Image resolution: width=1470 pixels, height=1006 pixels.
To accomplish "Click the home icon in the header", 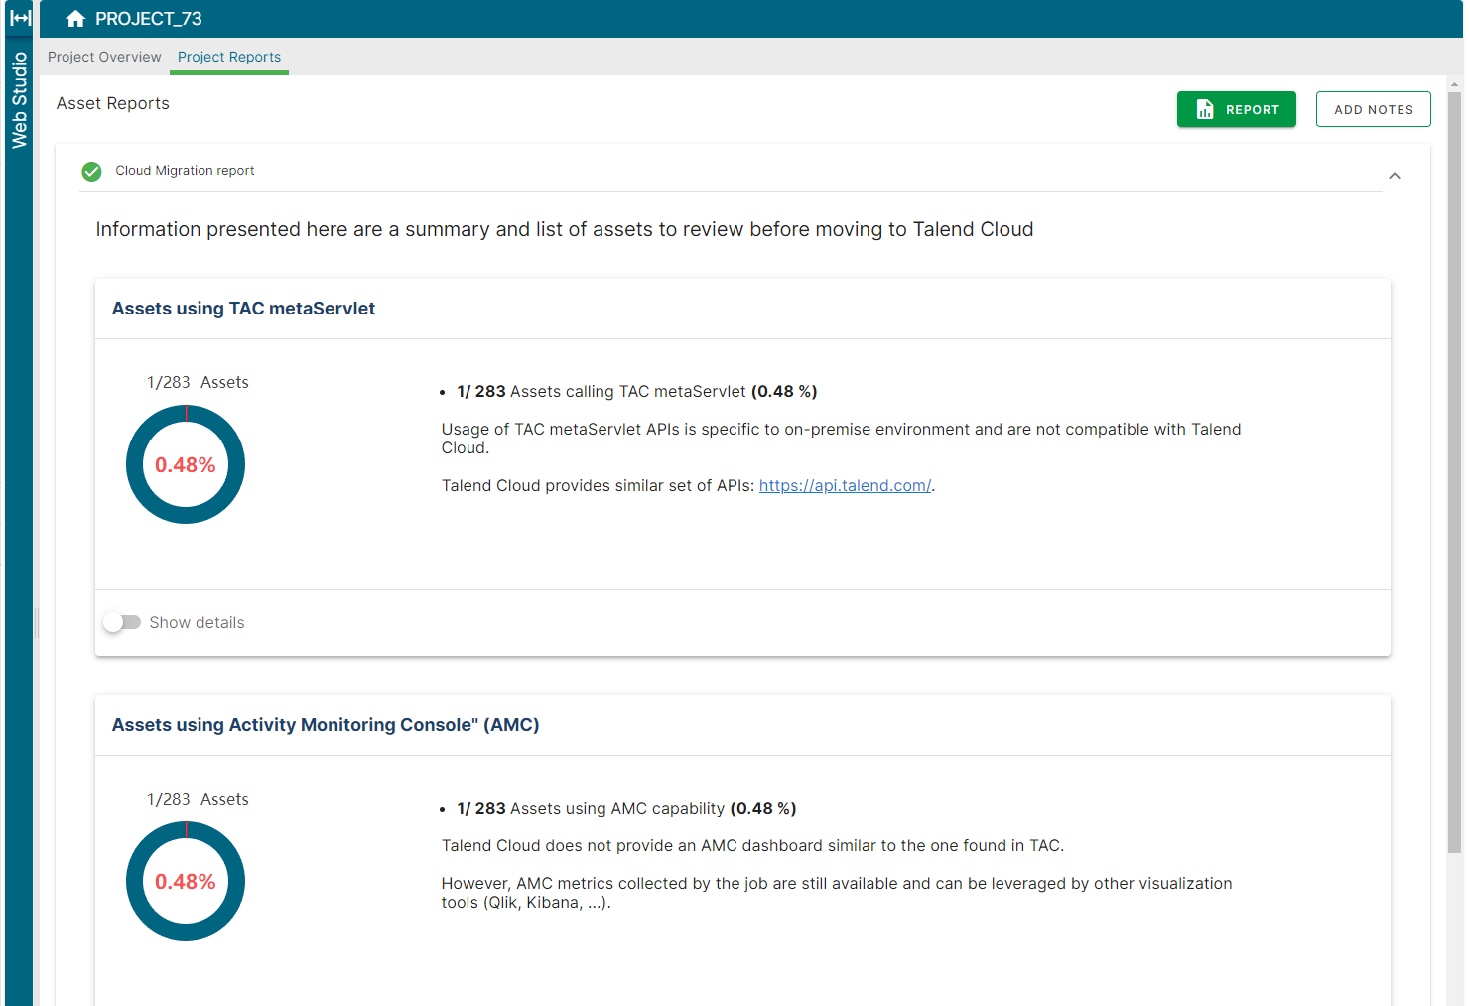I will coord(75,17).
